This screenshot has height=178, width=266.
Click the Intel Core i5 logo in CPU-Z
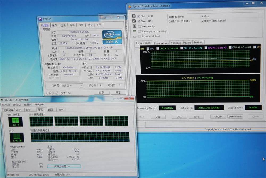(112, 37)
